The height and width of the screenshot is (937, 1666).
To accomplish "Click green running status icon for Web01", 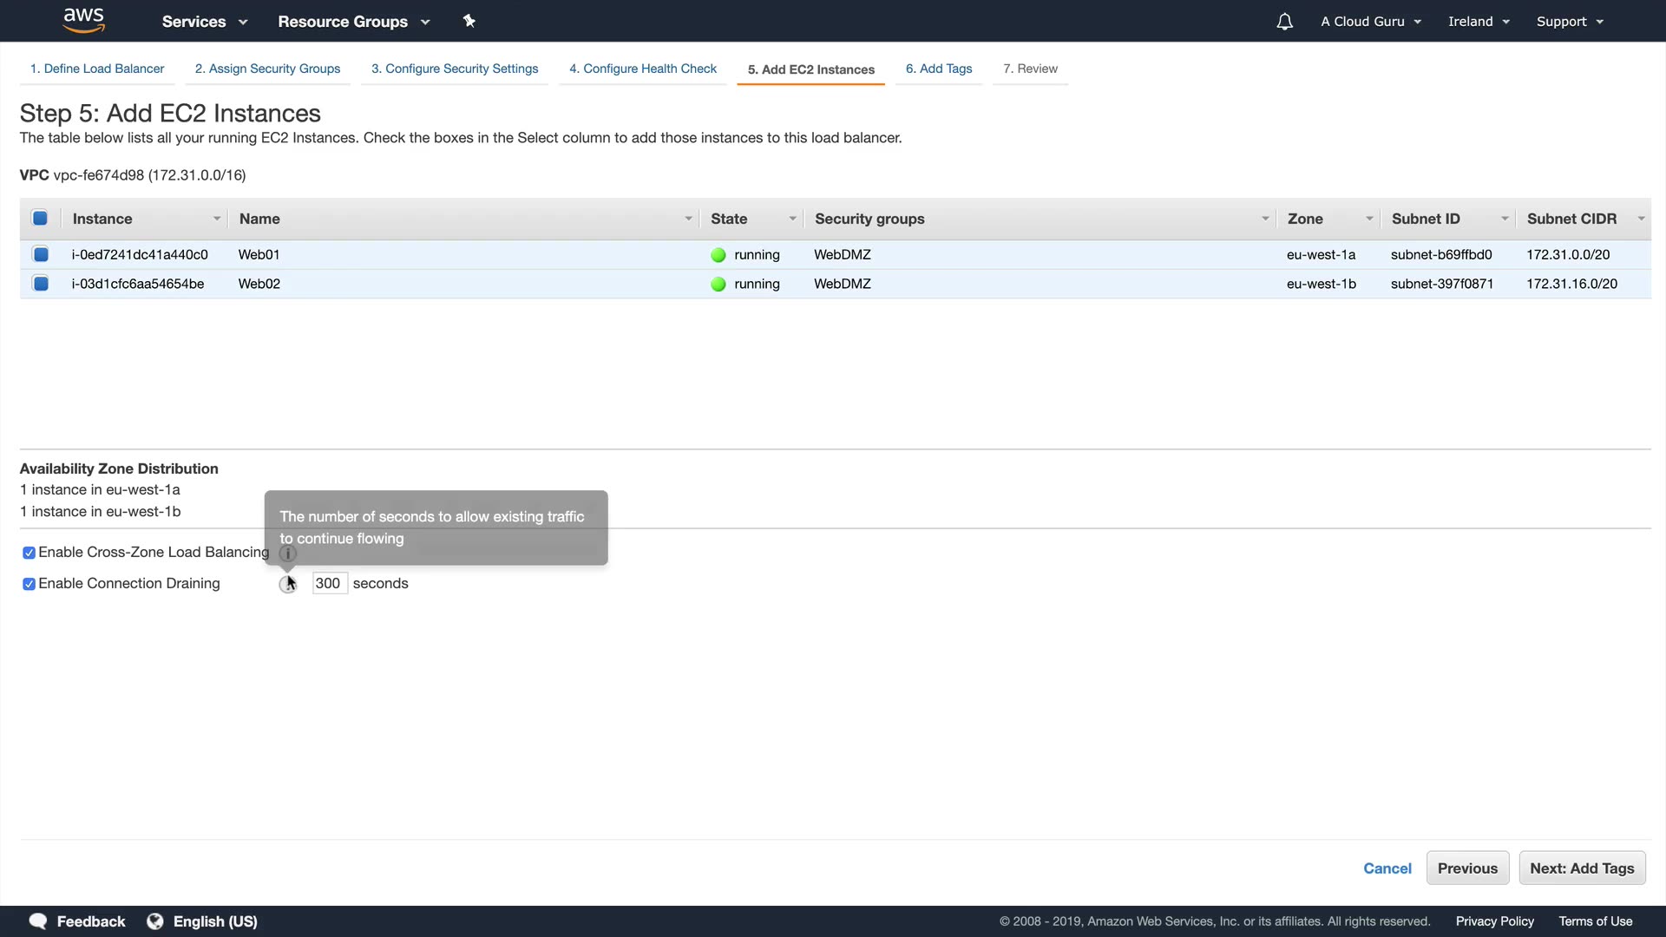I will 718,255.
